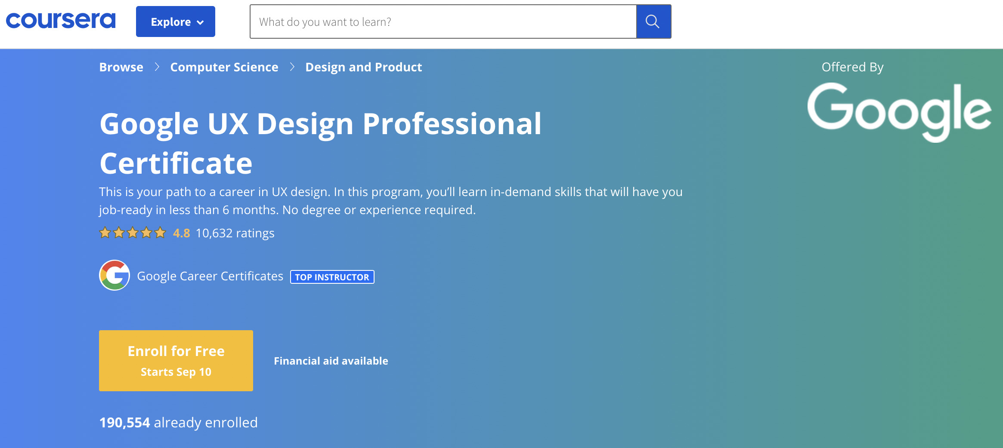Click the chevron after Computer Science
This screenshot has width=1003, height=448.
click(x=292, y=67)
